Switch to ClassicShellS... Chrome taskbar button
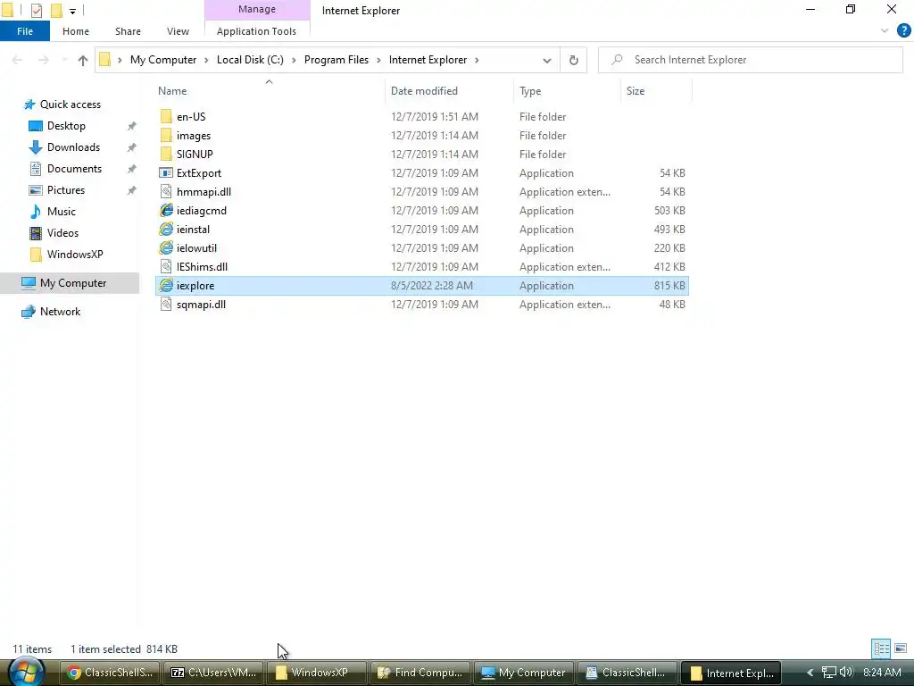Image resolution: width=914 pixels, height=686 pixels. (110, 672)
